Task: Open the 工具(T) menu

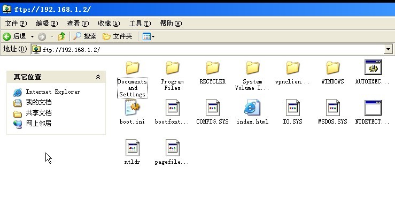Action: pos(140,24)
